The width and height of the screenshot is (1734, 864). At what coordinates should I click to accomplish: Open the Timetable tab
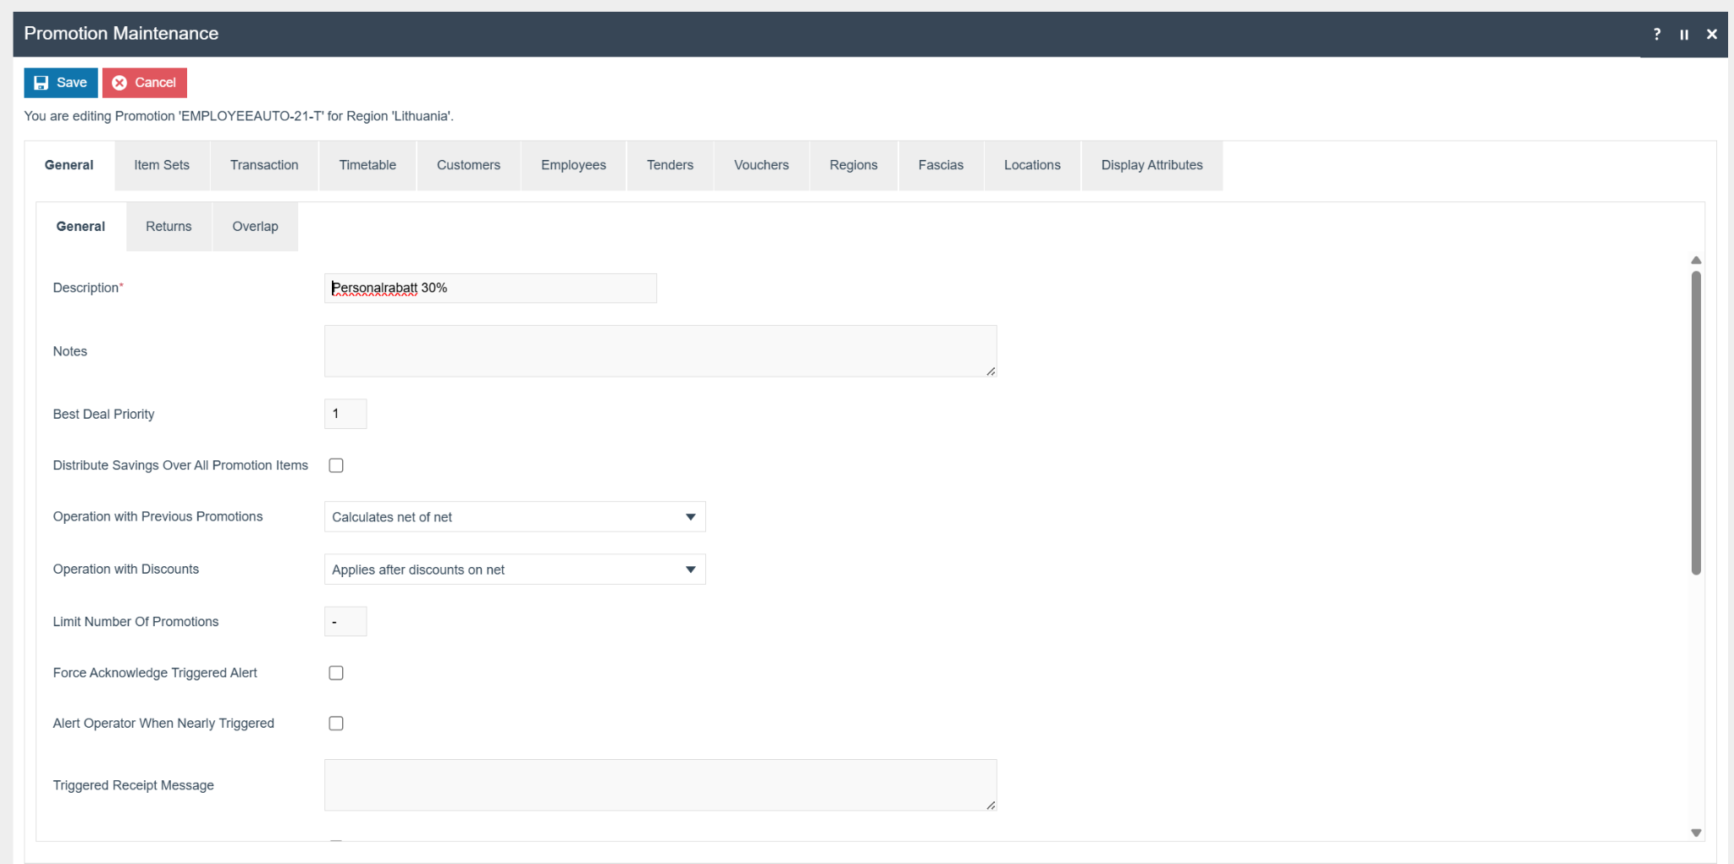tap(367, 165)
